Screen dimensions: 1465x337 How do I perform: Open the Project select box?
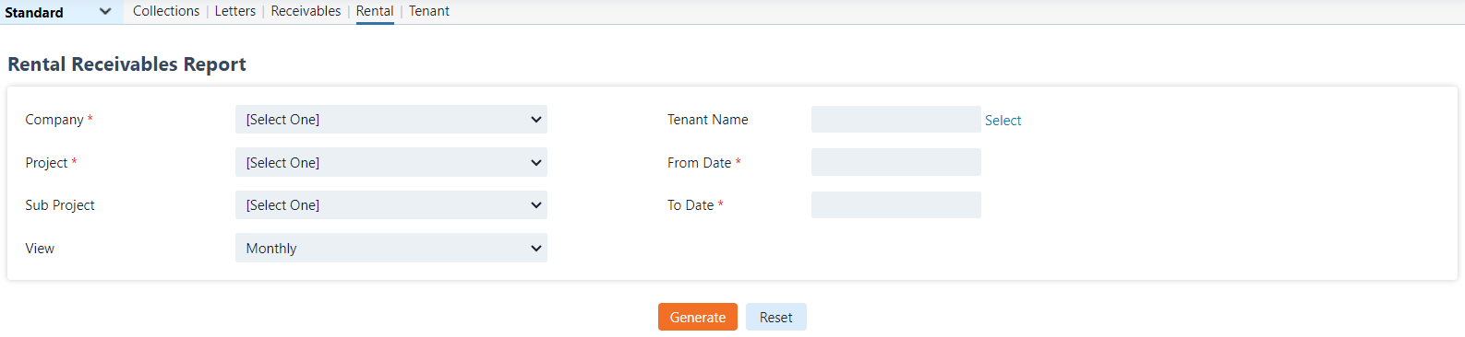pos(391,162)
